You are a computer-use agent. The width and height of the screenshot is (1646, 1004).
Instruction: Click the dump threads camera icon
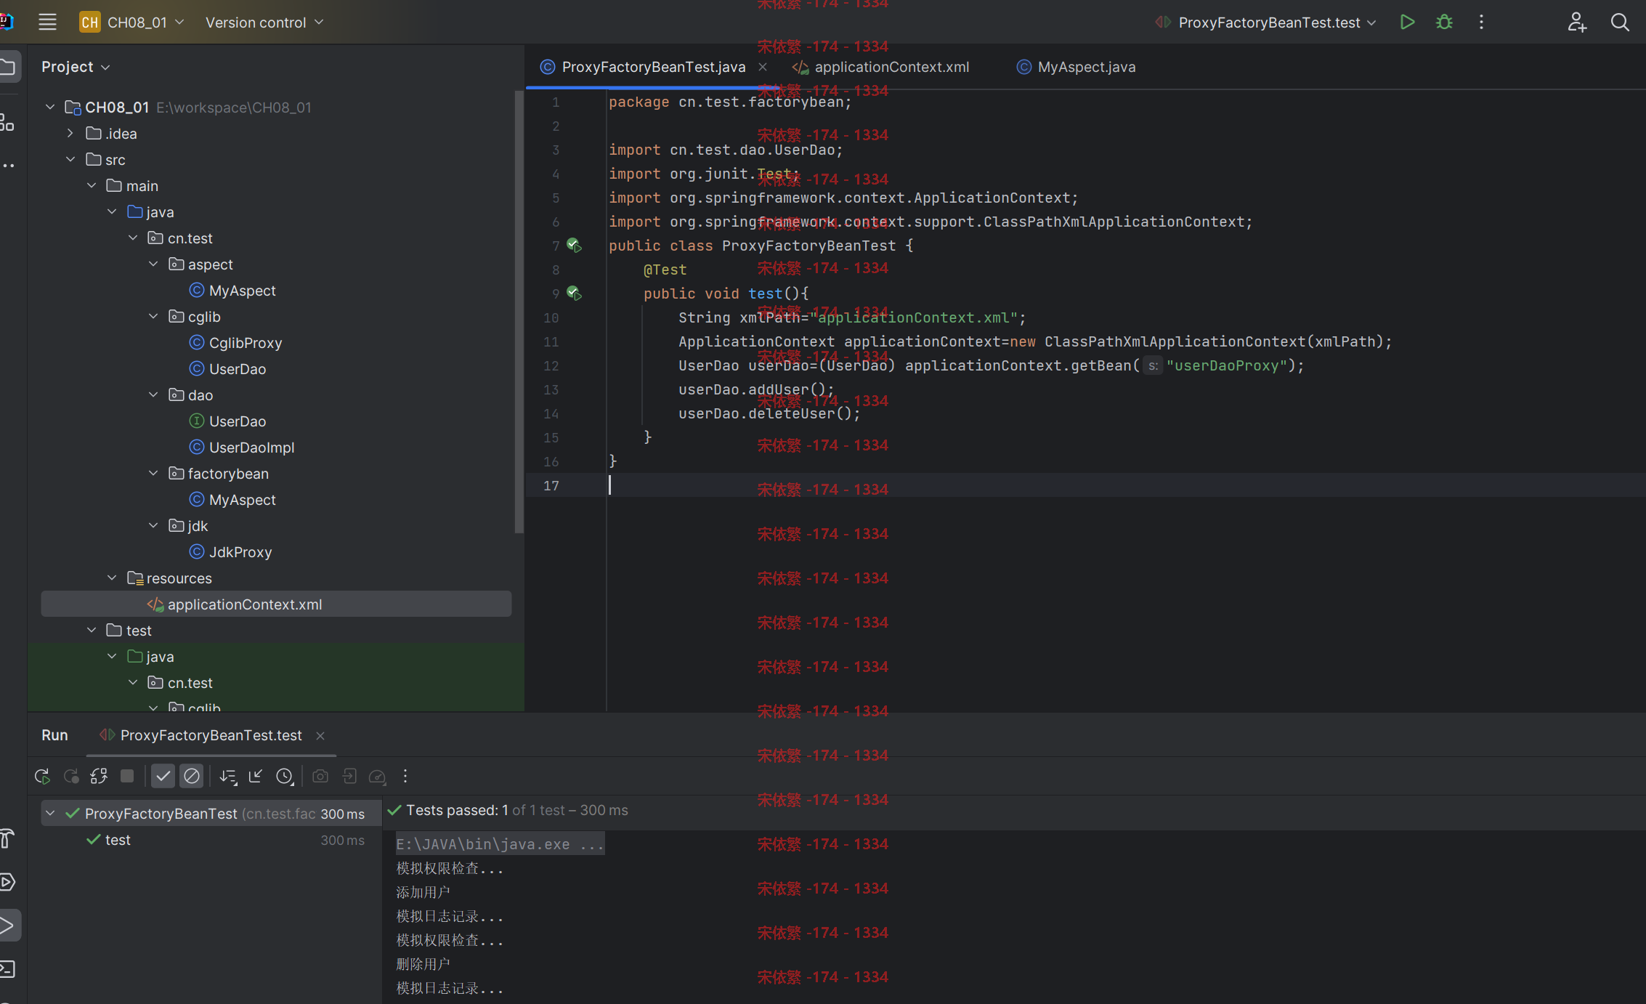click(x=320, y=776)
